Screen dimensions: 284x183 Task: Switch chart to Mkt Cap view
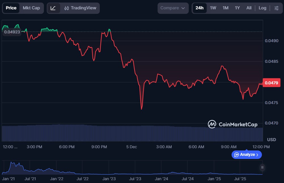[x=31, y=8]
